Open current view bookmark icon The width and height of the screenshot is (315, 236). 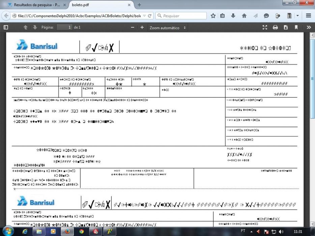(296, 27)
